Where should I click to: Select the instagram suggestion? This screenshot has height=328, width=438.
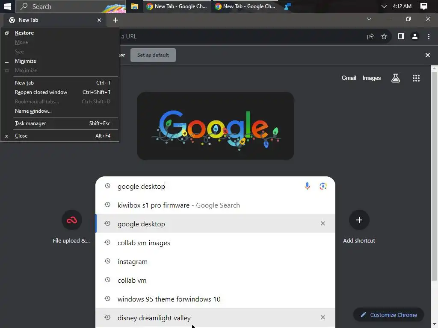[x=215, y=261]
